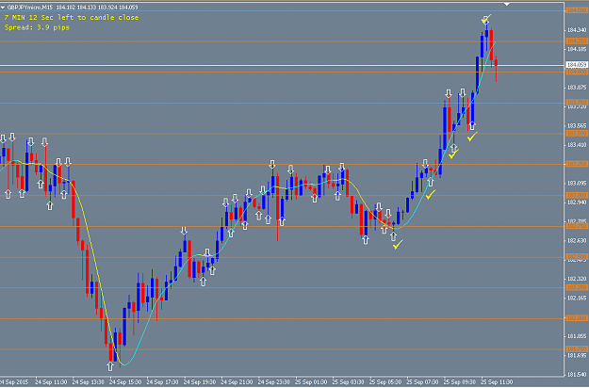Click the price scale value 182.320

click(577, 279)
